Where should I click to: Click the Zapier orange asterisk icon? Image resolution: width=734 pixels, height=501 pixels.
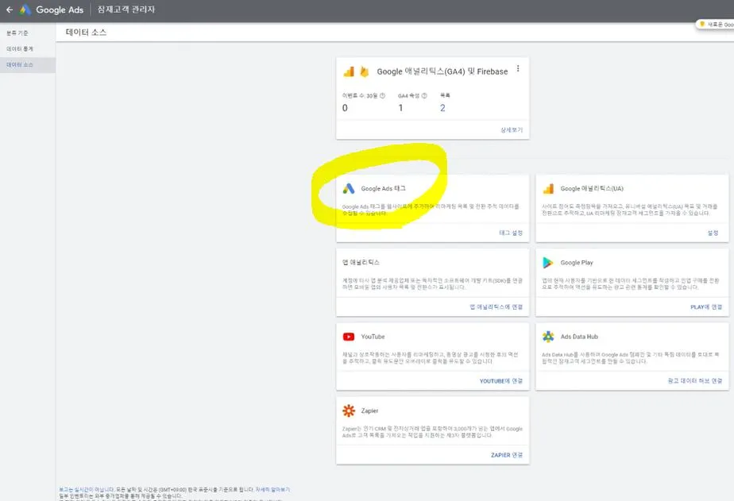(349, 410)
